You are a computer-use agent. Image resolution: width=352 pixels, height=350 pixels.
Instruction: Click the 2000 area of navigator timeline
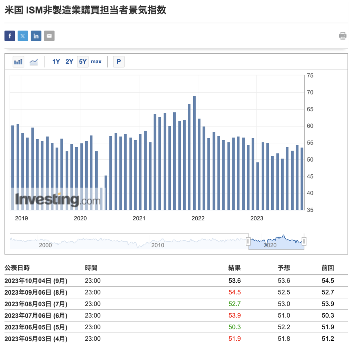[45, 245]
